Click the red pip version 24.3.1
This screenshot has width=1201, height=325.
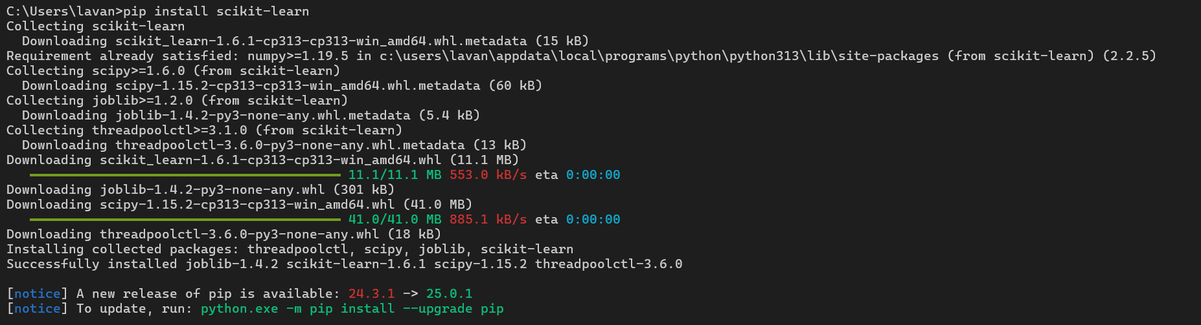(371, 294)
